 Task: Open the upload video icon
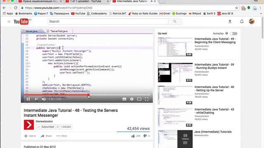click(230, 21)
